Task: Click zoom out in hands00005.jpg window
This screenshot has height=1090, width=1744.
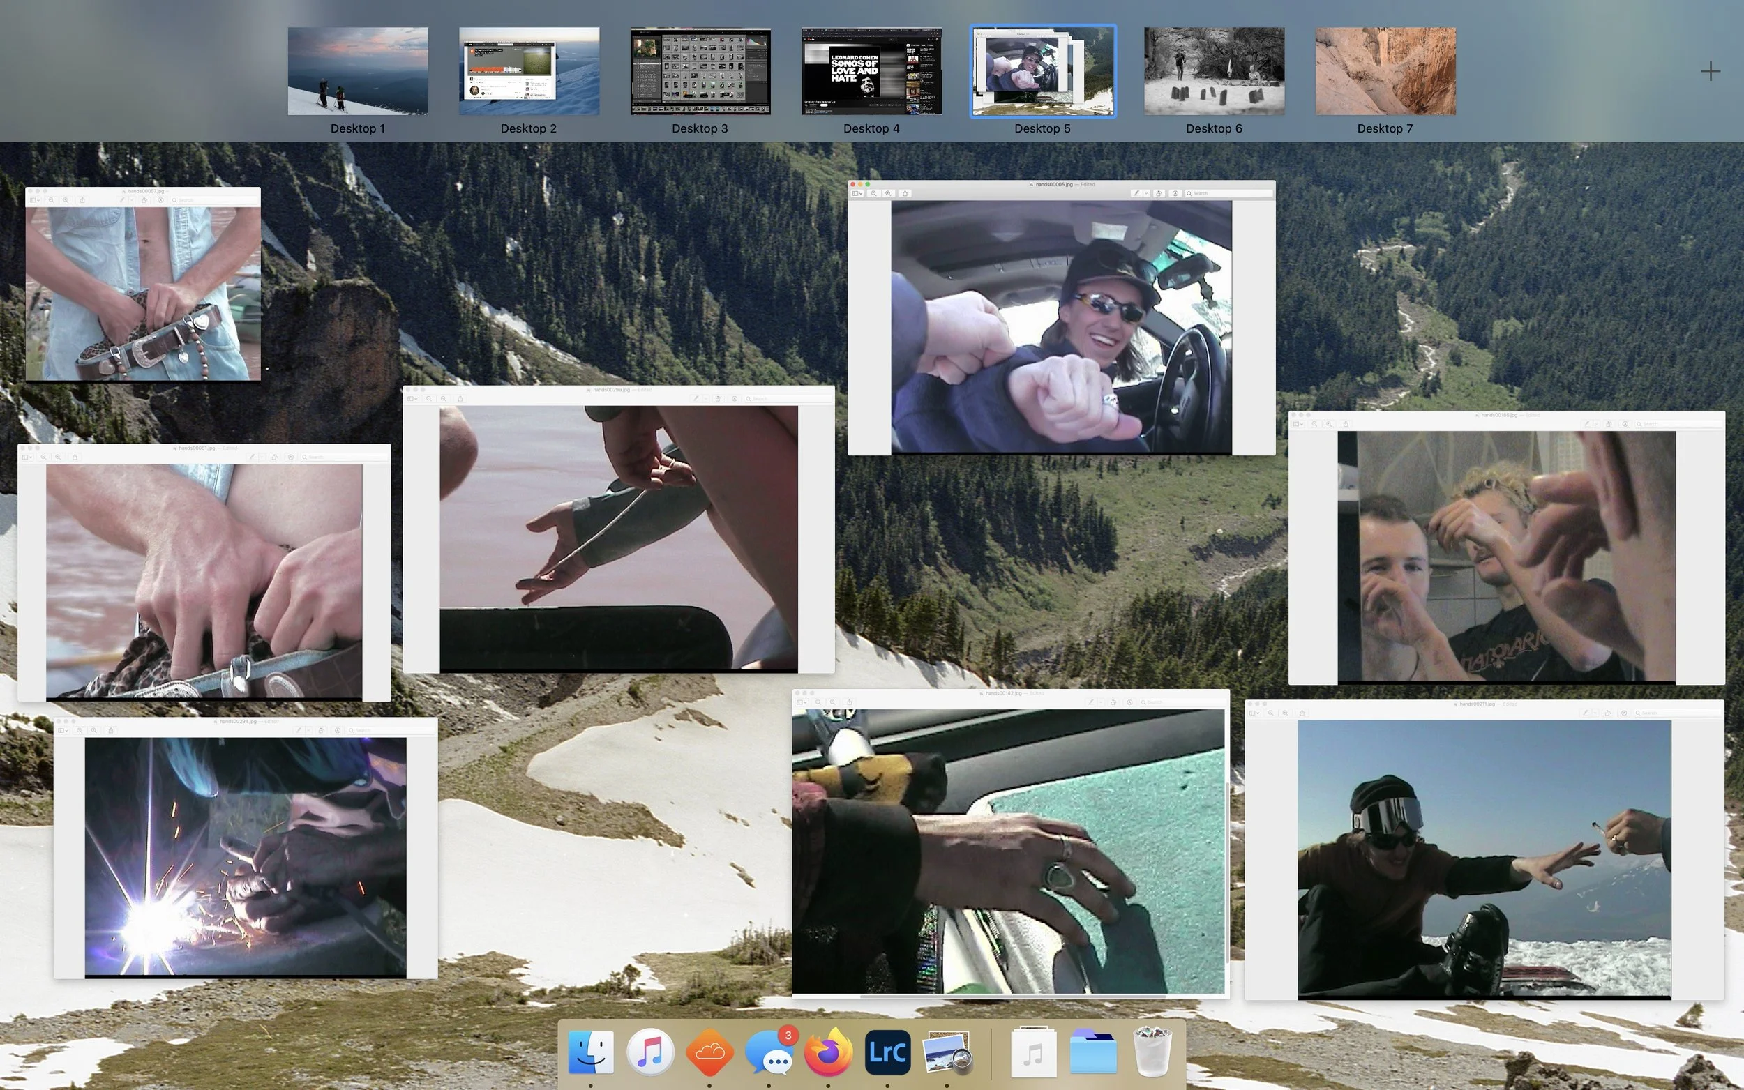Action: (874, 193)
